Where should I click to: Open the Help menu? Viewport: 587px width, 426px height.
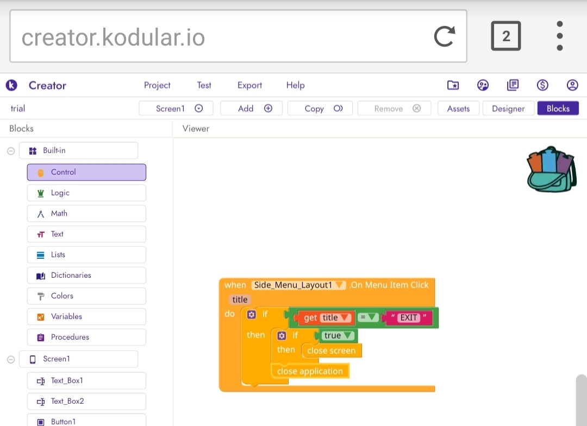pyautogui.click(x=295, y=85)
